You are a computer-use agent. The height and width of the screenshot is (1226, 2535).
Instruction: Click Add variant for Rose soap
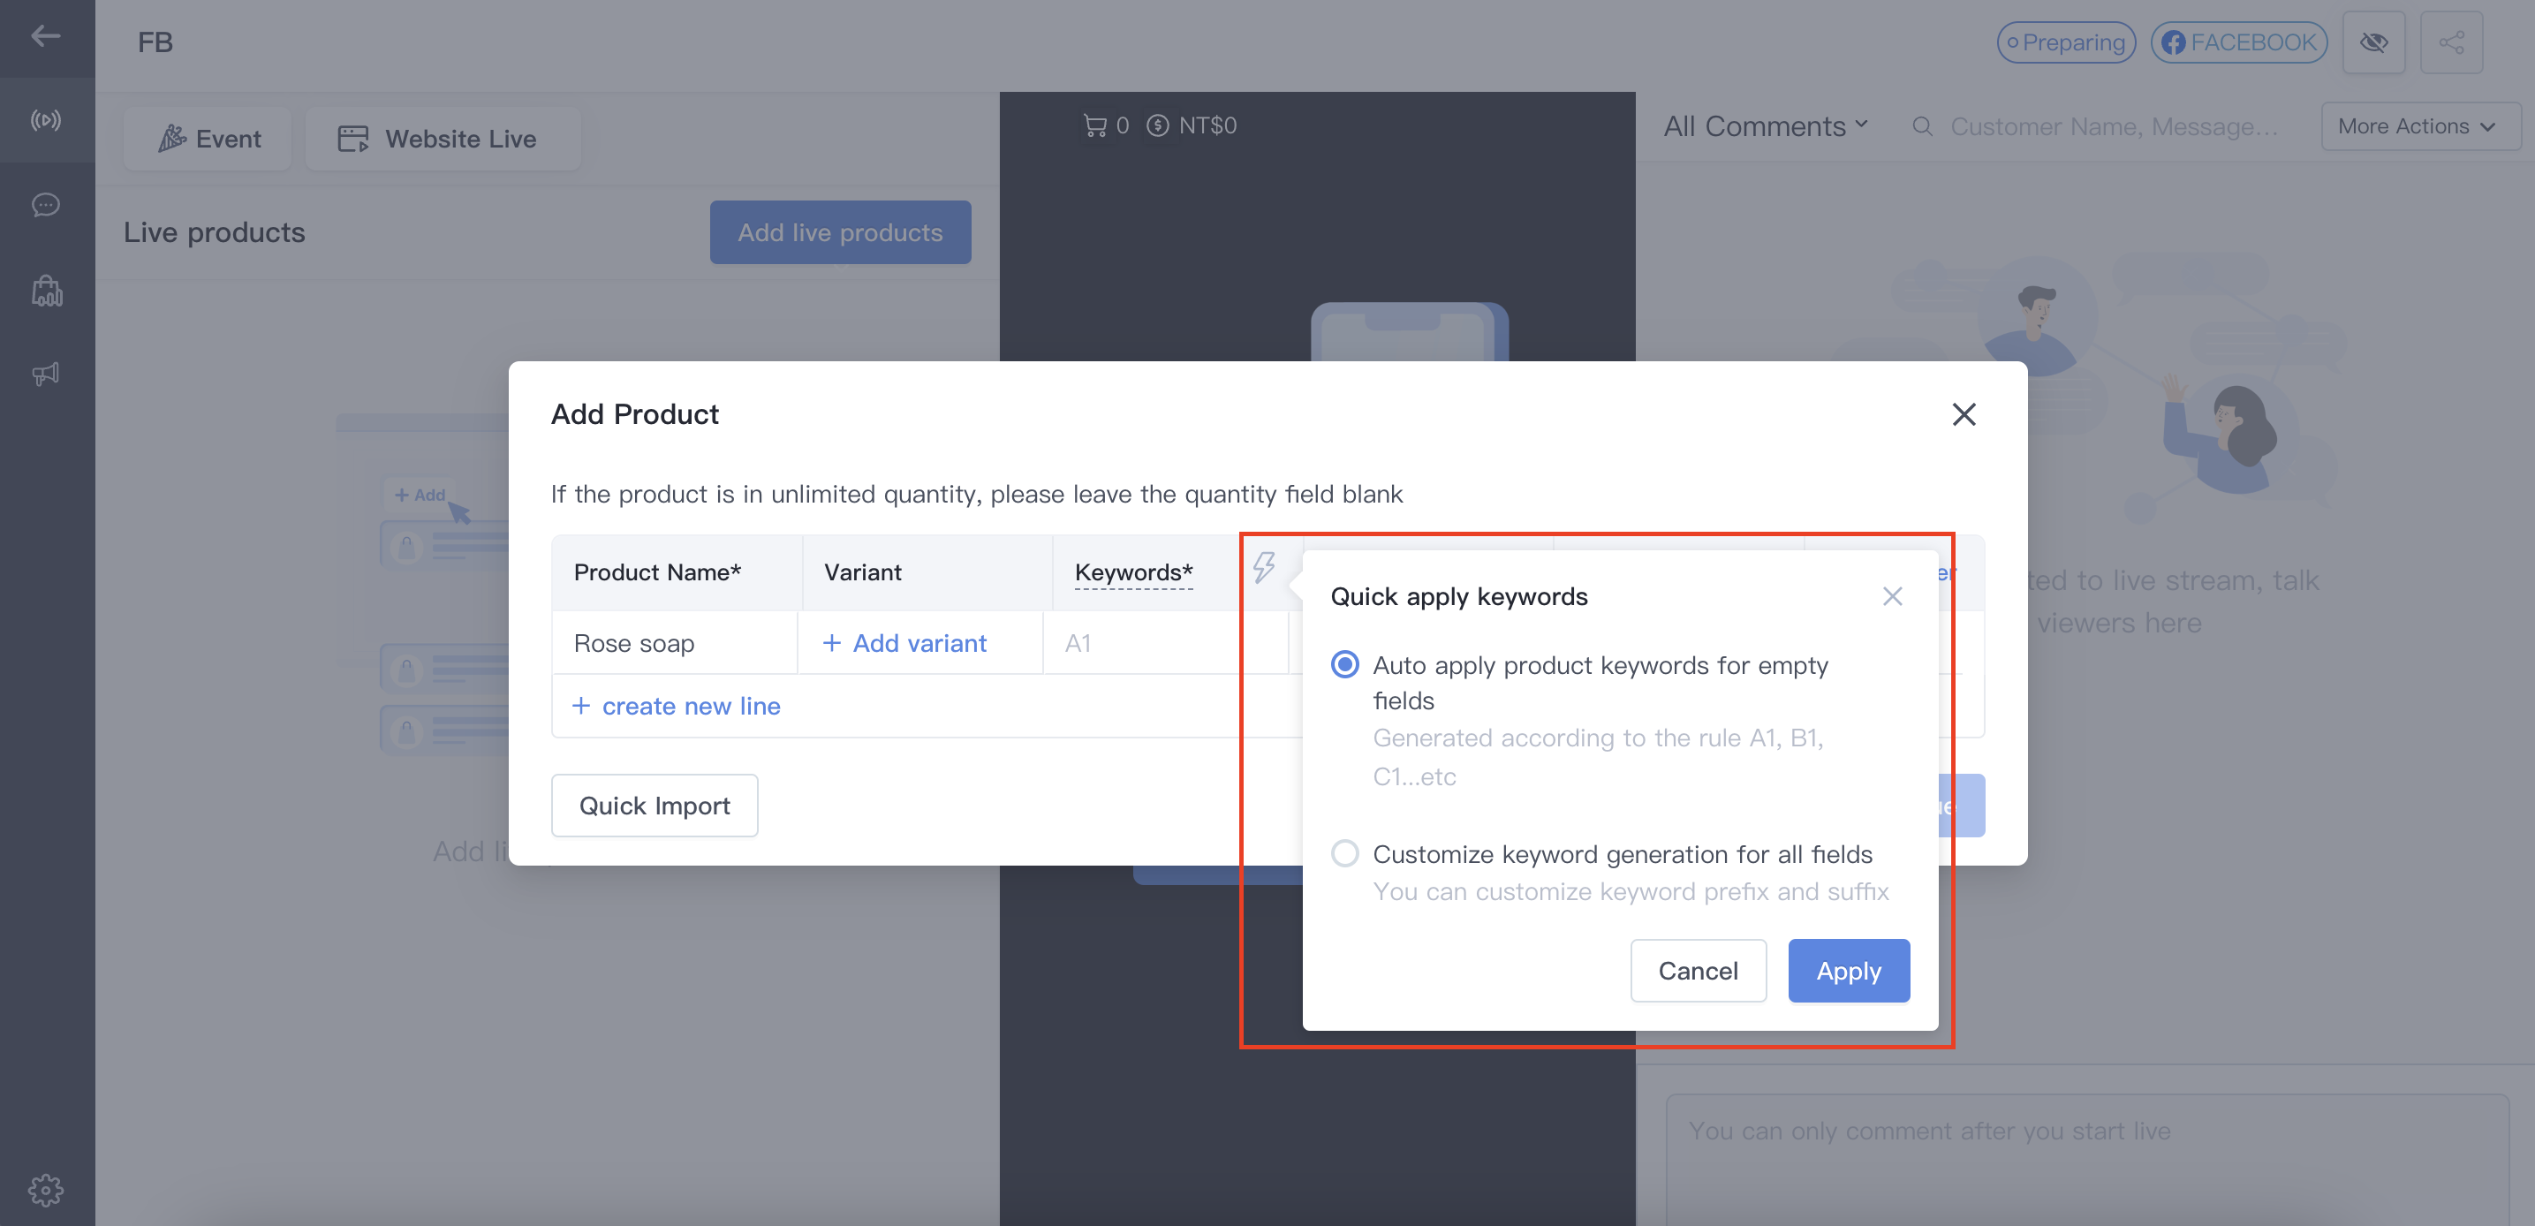(x=904, y=642)
